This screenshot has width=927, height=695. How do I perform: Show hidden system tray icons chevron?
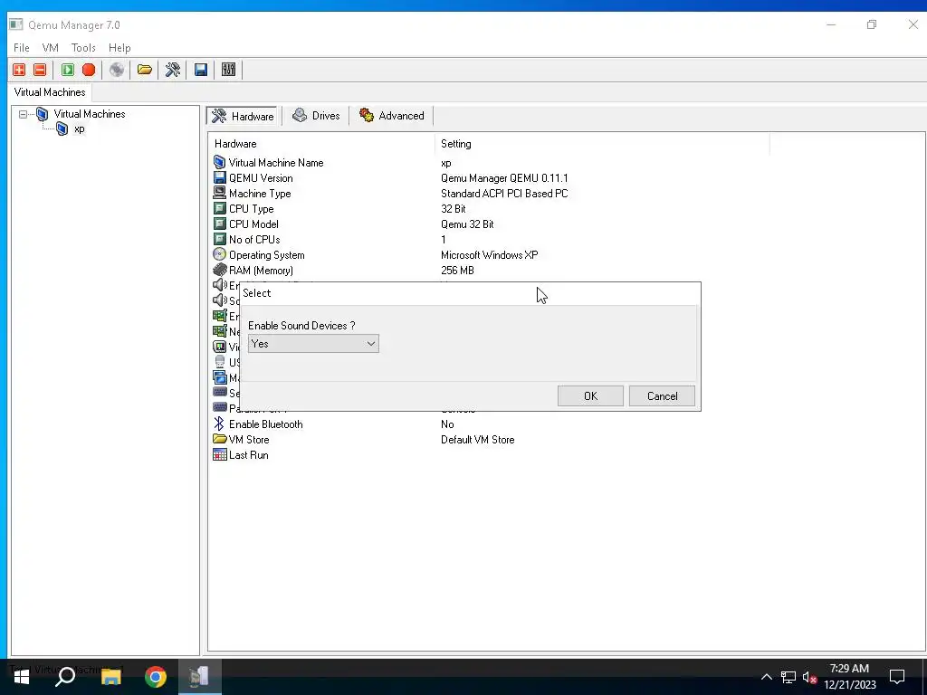click(766, 677)
